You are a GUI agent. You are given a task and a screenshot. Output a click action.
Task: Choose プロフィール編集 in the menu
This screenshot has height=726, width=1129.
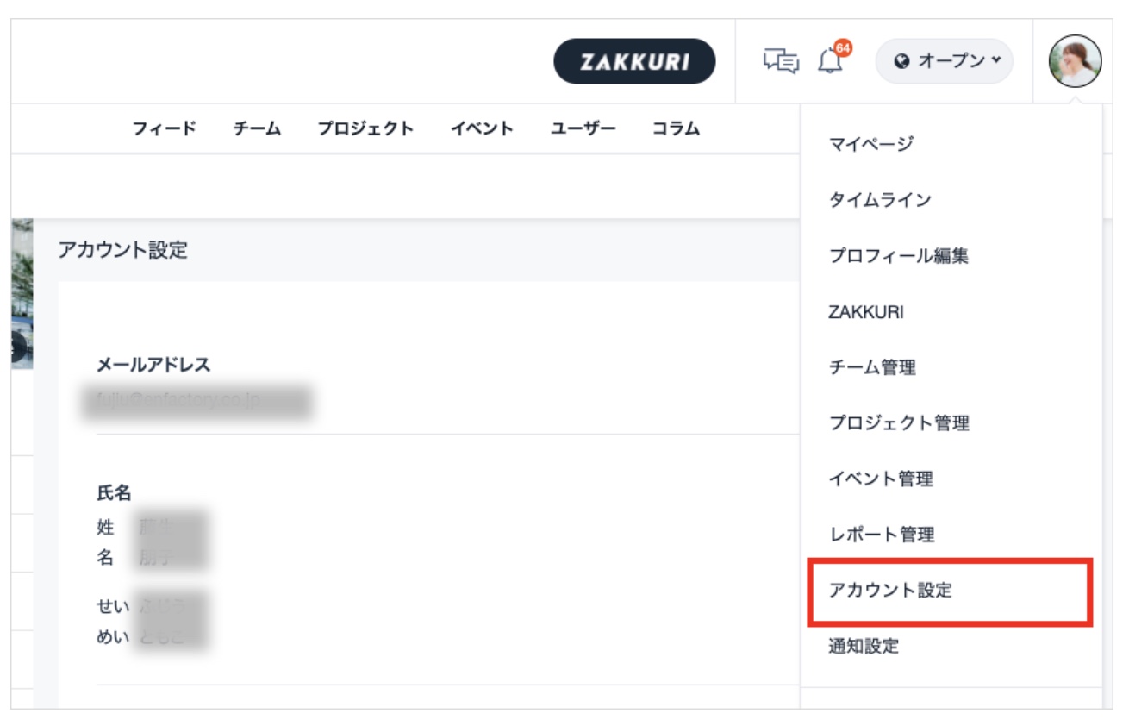coord(898,256)
